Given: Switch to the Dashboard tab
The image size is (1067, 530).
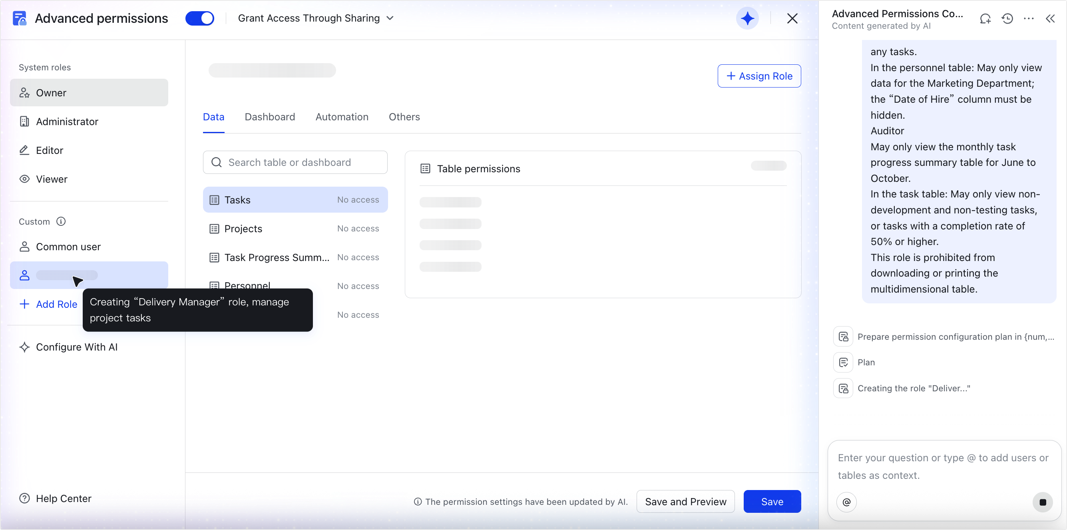Looking at the screenshot, I should point(270,117).
